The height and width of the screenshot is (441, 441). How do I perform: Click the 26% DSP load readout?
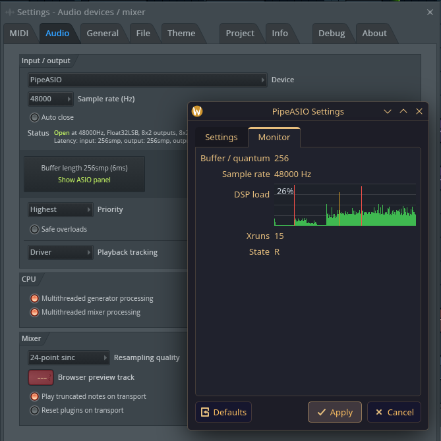point(285,192)
